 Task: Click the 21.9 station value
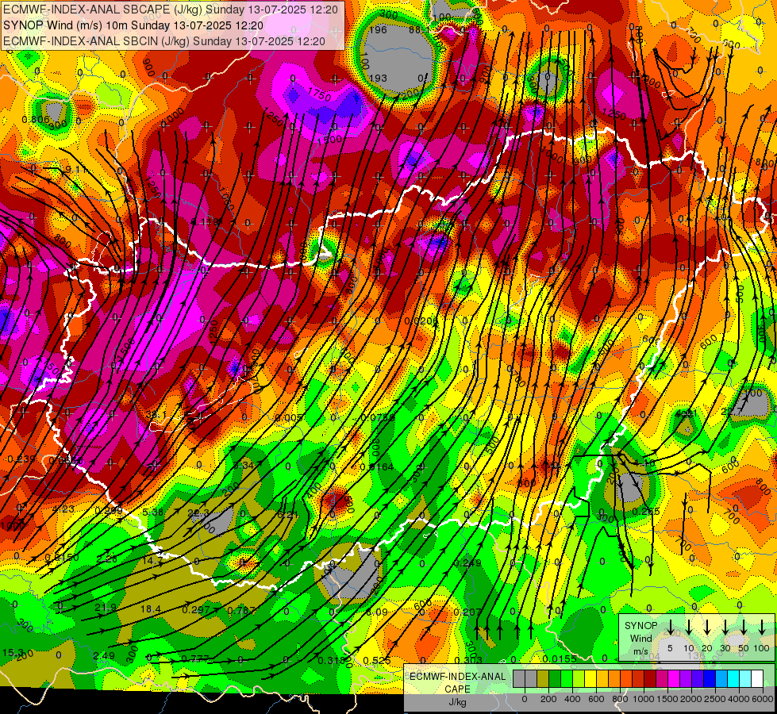pos(106,608)
